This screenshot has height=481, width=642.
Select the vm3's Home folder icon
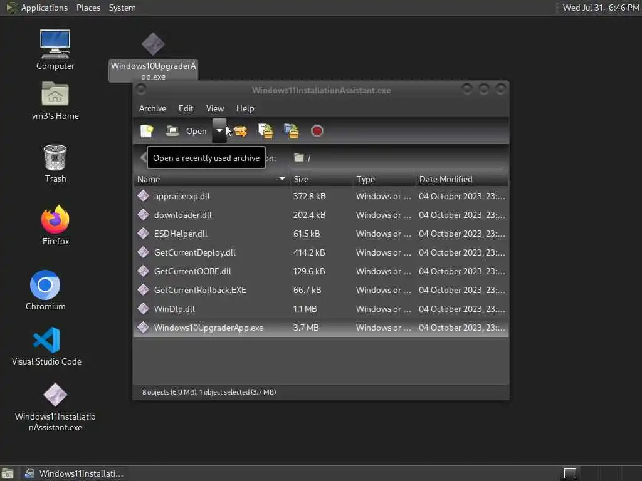pyautogui.click(x=55, y=101)
